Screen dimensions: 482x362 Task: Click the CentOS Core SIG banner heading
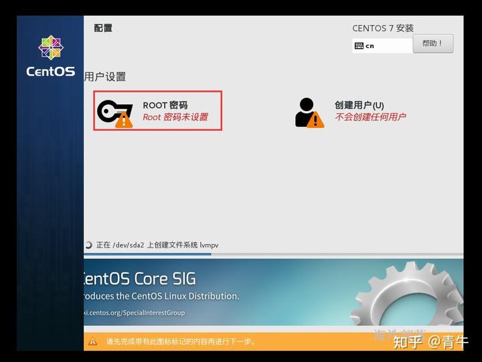[140, 279]
